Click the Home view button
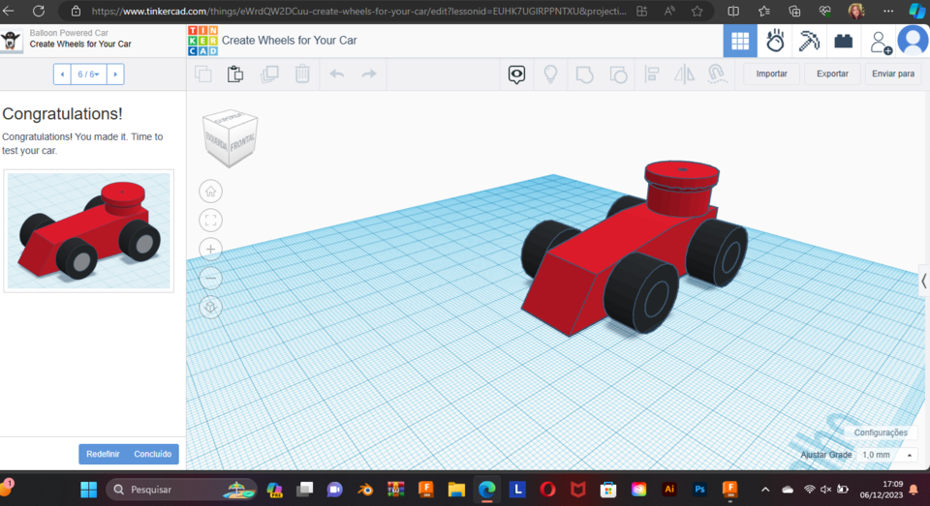The width and height of the screenshot is (930, 506). 210,192
